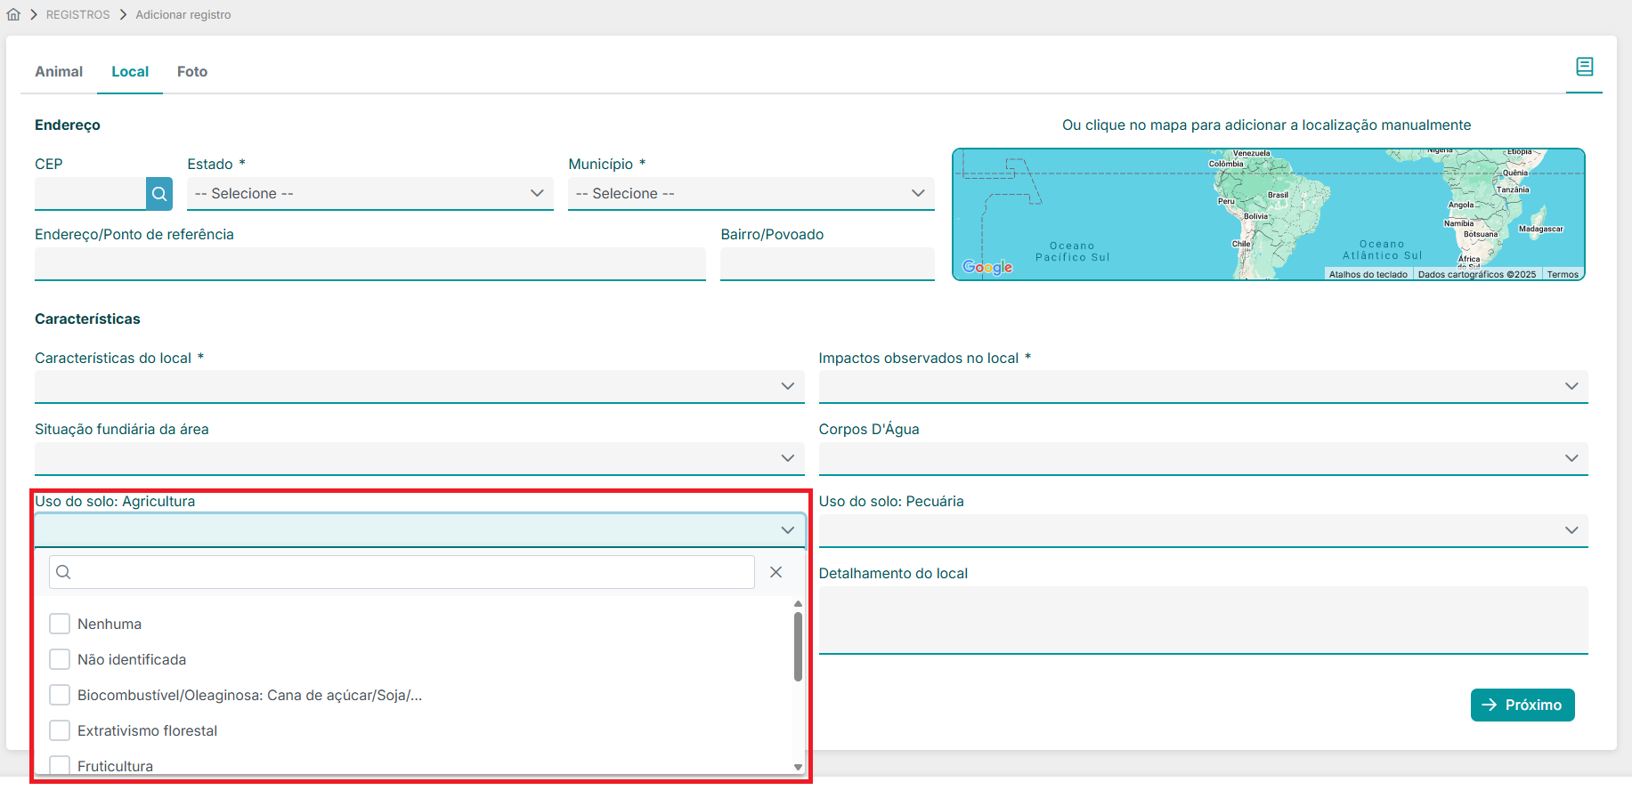Expand the Corpos D'Água dropdown
This screenshot has height=790, width=1632.
(1203, 458)
